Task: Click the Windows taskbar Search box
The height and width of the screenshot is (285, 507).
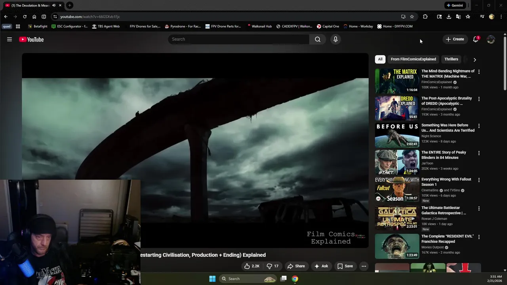Action: pyautogui.click(x=248, y=279)
